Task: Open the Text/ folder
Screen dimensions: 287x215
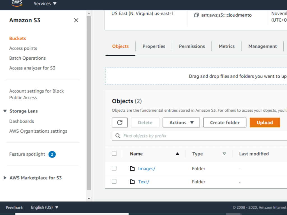Action: pyautogui.click(x=144, y=182)
